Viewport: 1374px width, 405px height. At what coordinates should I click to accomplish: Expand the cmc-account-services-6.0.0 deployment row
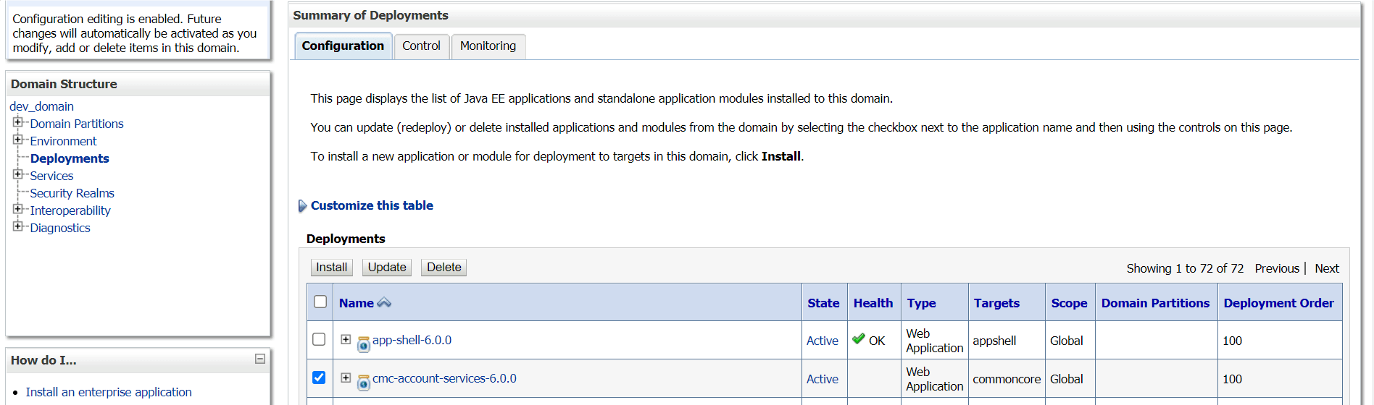[346, 378]
